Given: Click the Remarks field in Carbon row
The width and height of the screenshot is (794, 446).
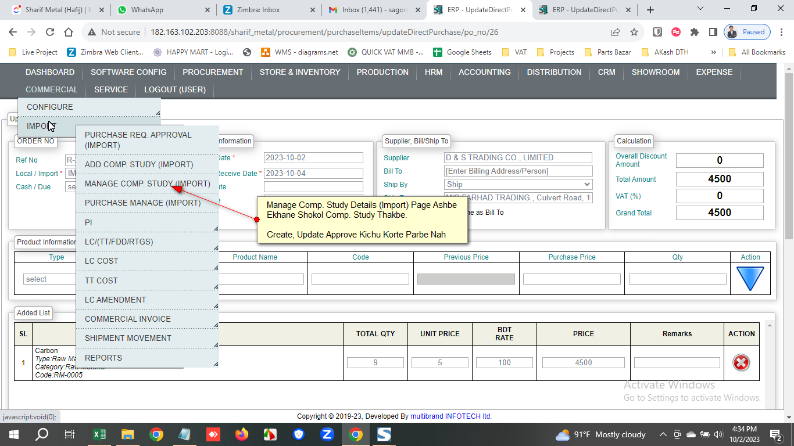Looking at the screenshot, I should point(677,362).
